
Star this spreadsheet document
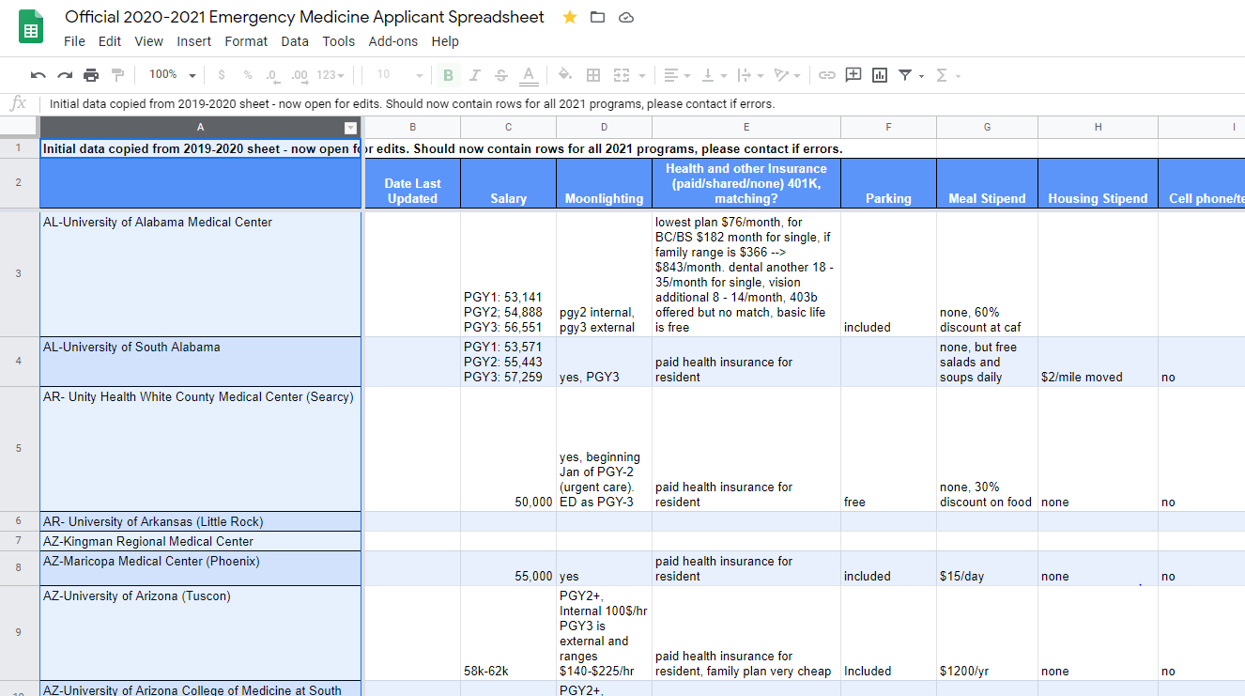[x=570, y=17]
